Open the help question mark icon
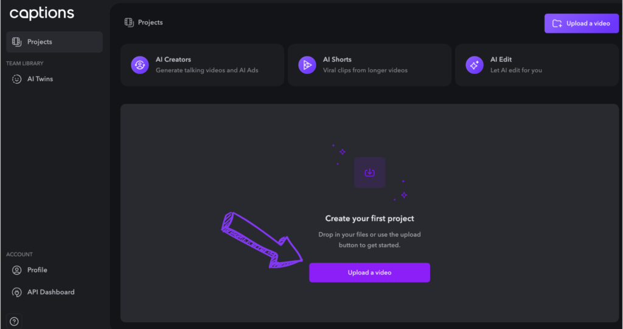The image size is (623, 329). [x=14, y=322]
